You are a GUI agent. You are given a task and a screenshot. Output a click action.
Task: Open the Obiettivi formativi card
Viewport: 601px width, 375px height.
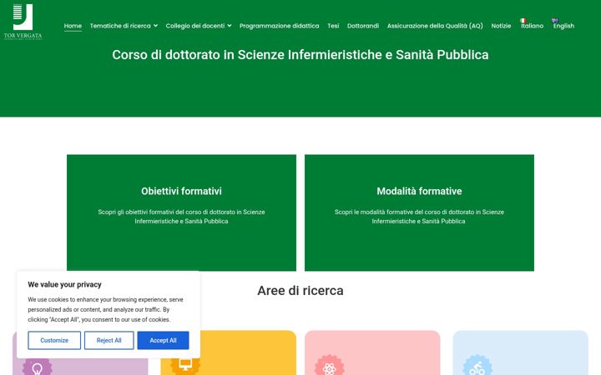pos(181,212)
